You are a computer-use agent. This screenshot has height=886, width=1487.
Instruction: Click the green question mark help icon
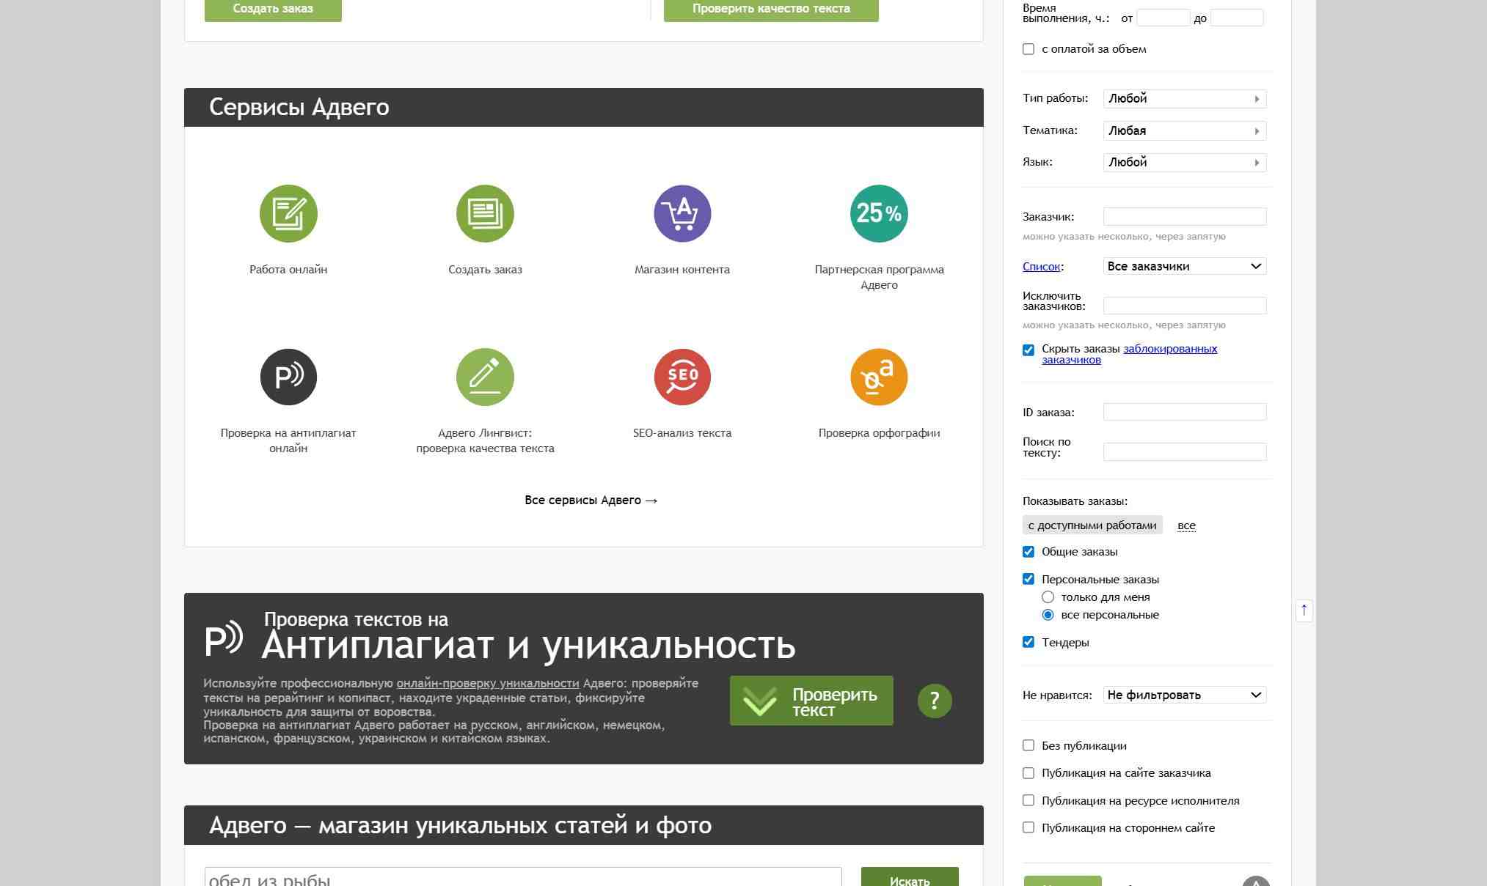935,701
